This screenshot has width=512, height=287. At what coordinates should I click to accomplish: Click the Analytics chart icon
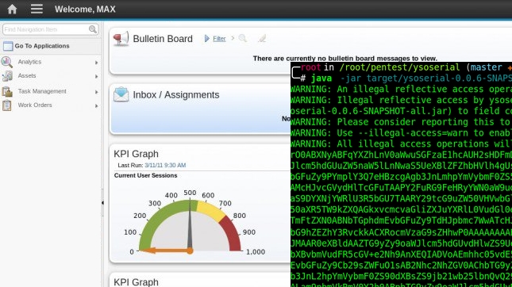tap(7, 62)
